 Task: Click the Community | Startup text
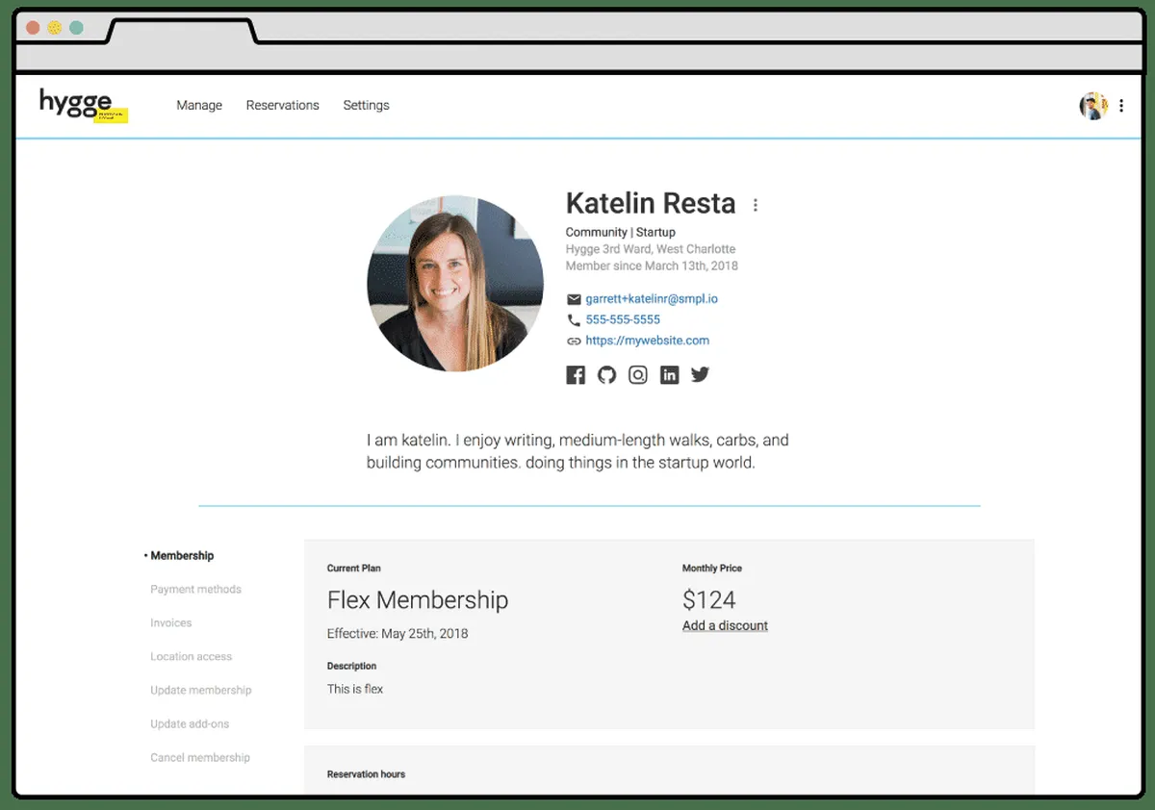tap(621, 232)
